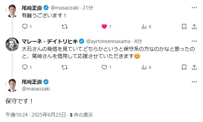Open マレーネ・デイトリヒキ's black-and-white avatar
203x122 pixels.
[x=12, y=44]
